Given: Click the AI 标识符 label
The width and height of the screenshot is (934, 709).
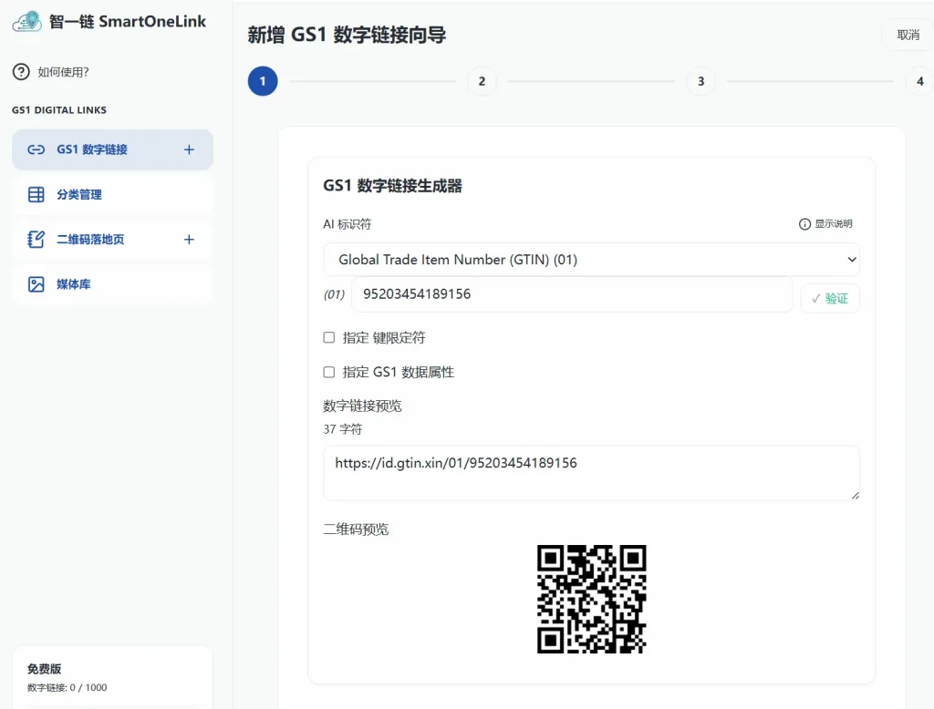Looking at the screenshot, I should pyautogui.click(x=348, y=224).
